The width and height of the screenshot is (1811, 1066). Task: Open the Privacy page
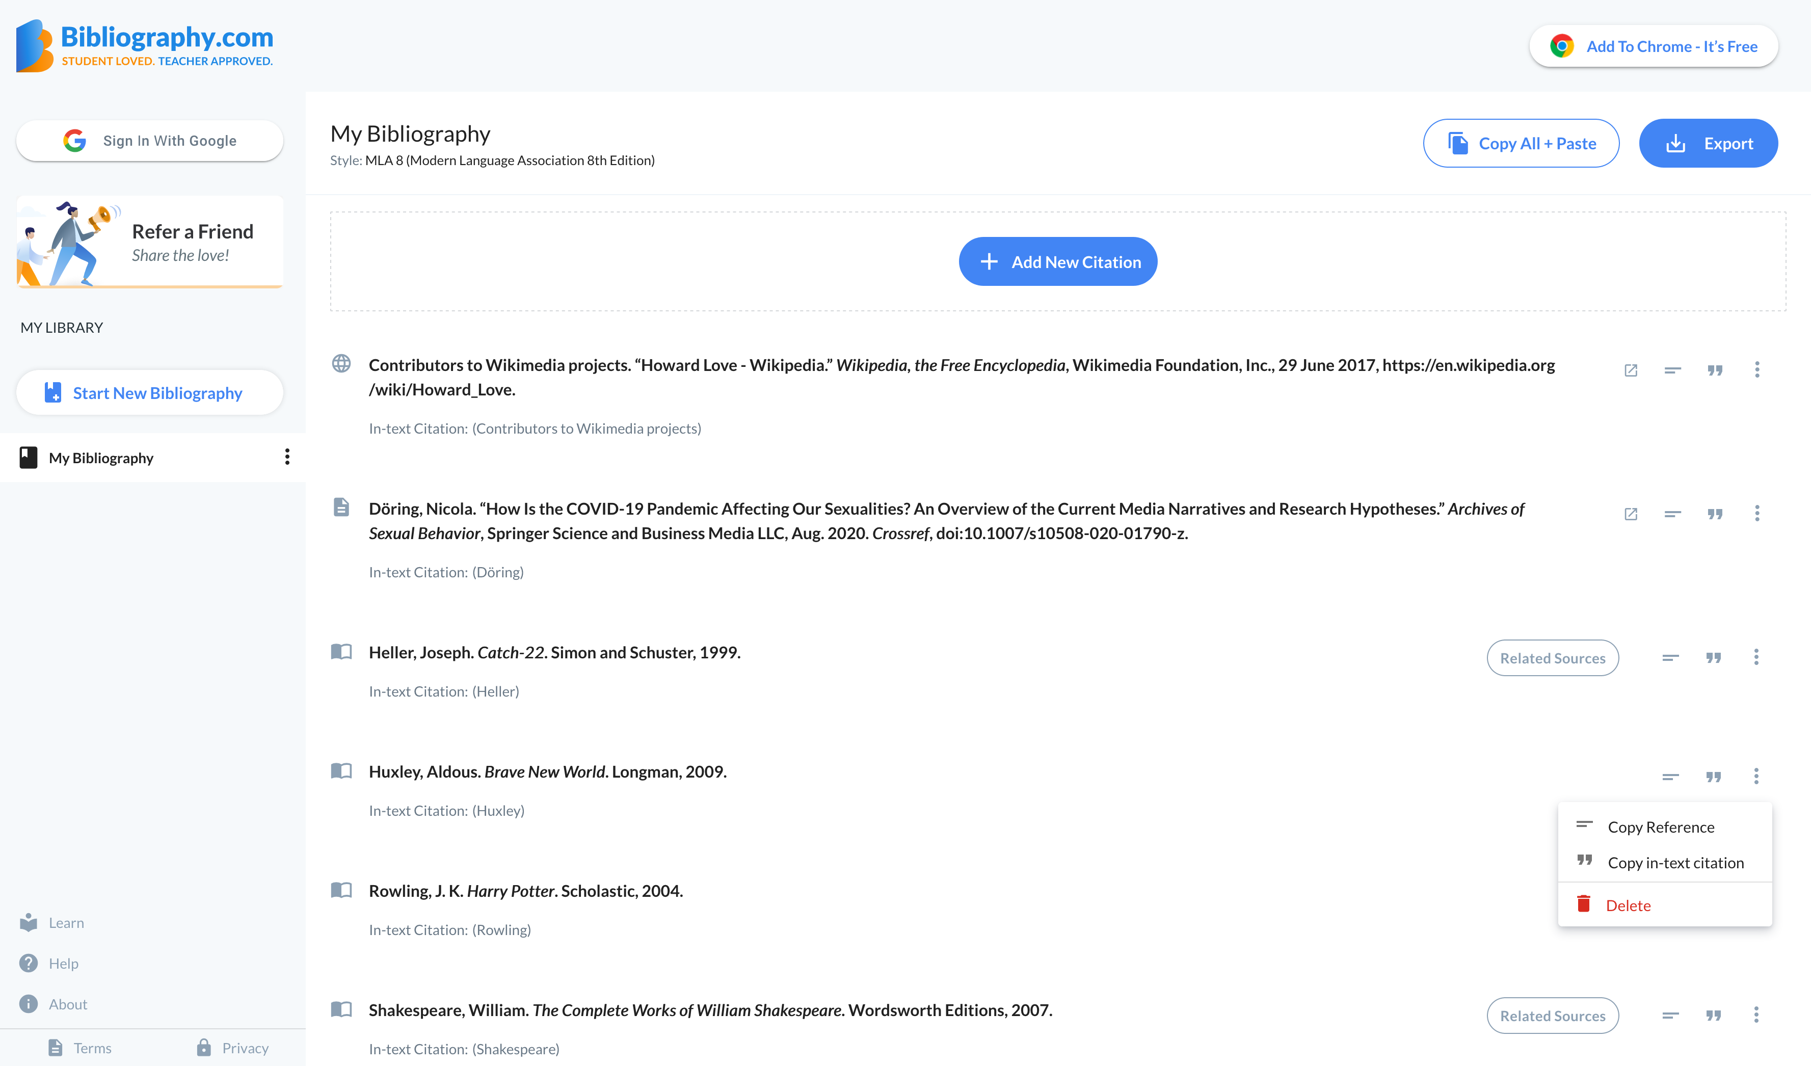(245, 1047)
